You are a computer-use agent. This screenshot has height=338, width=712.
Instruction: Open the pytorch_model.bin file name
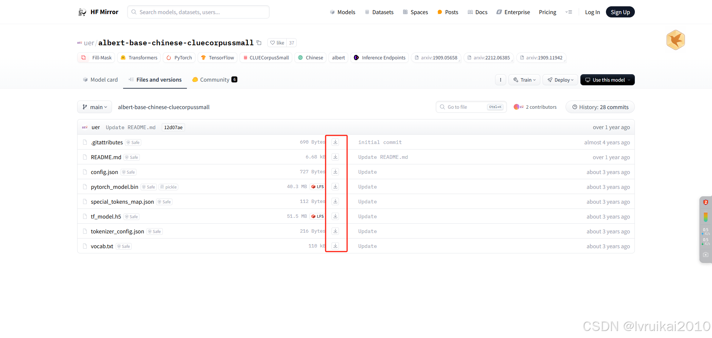(115, 187)
